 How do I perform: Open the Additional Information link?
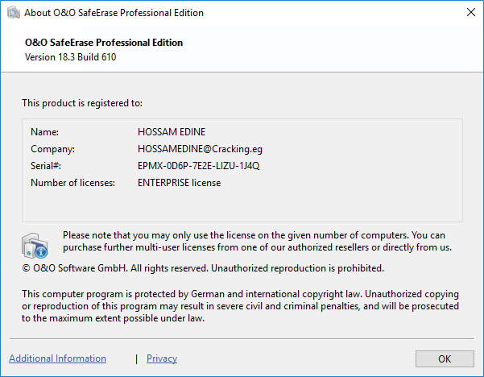[x=57, y=358]
